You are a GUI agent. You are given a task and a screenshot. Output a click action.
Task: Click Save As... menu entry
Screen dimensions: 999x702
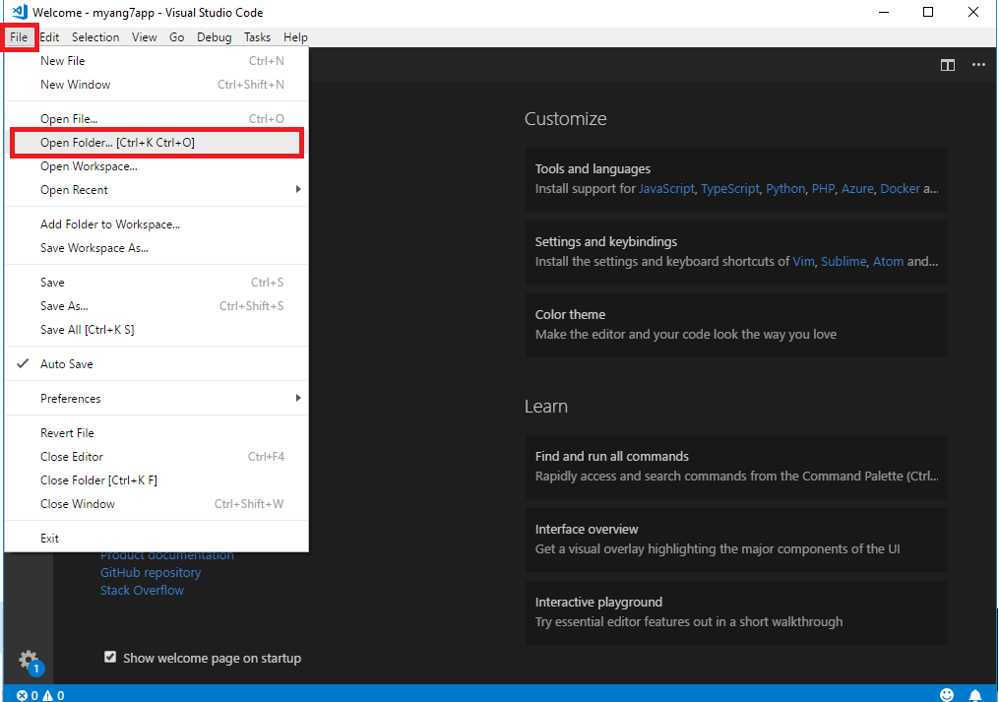click(156, 305)
